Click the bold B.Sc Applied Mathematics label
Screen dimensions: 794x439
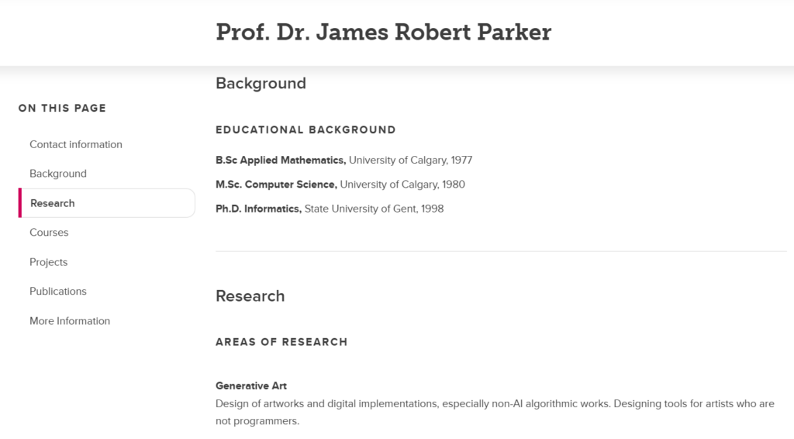[281, 161]
